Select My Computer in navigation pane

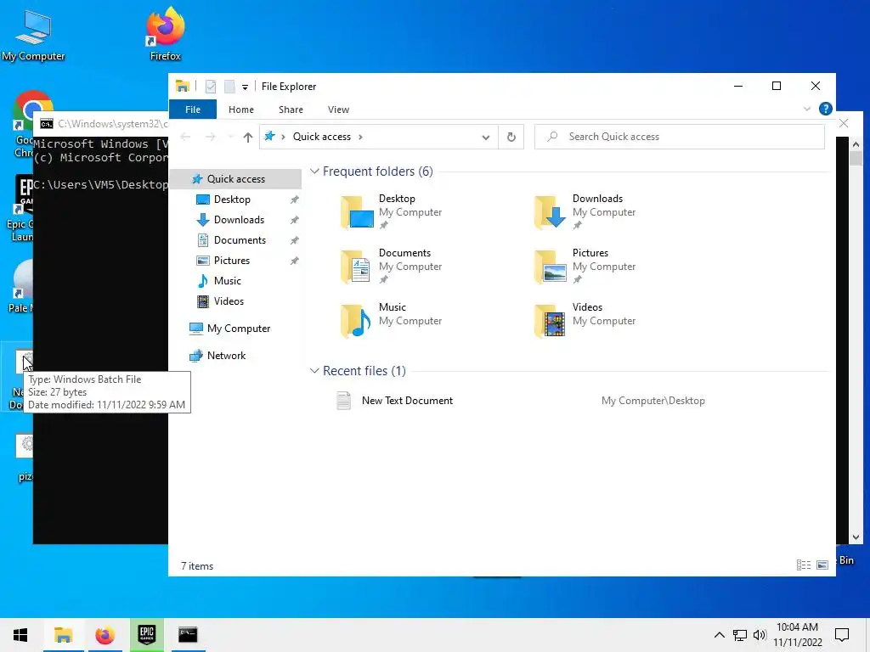[x=235, y=329]
